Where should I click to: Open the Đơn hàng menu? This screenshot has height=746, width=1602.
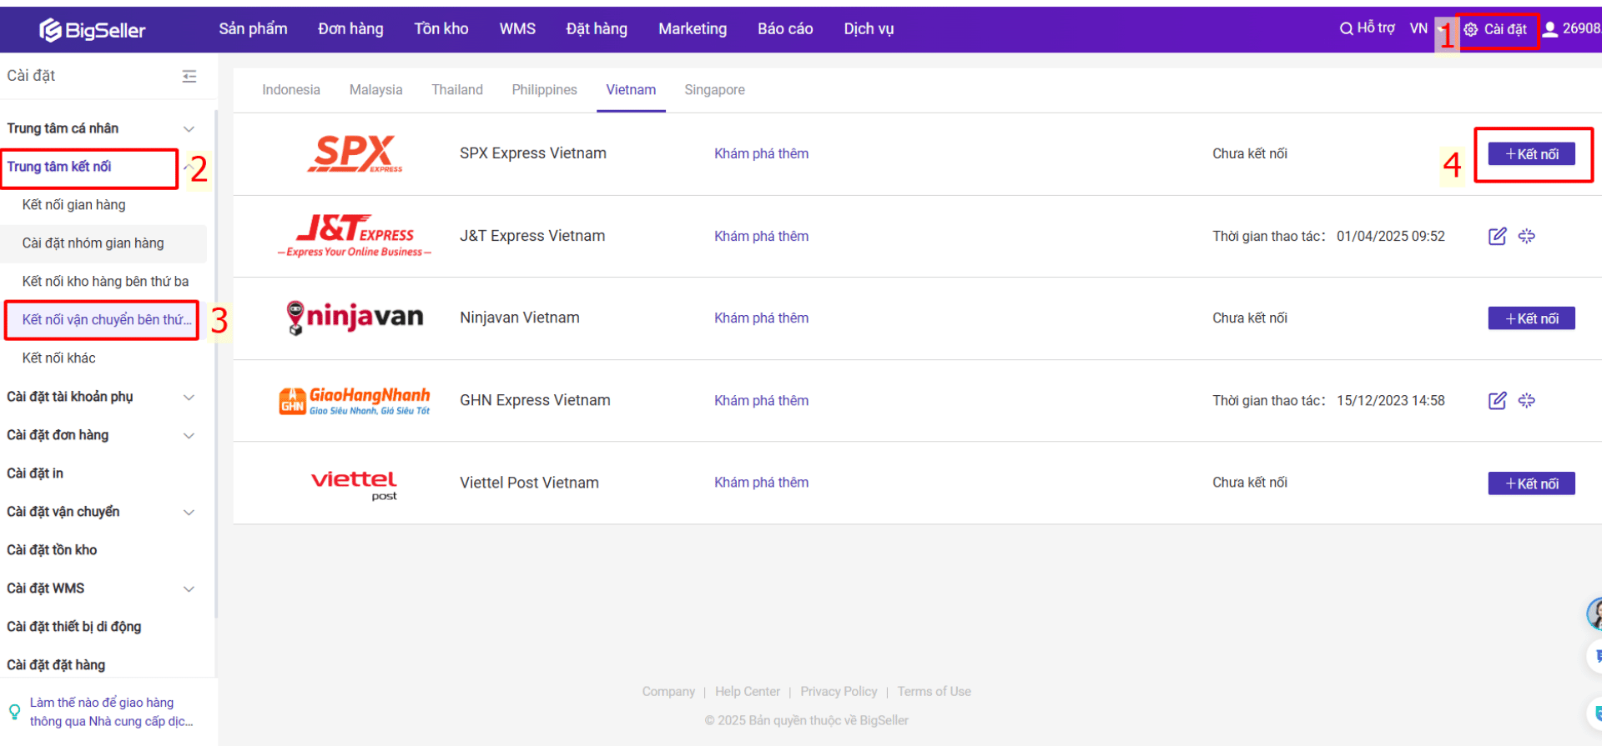tap(350, 29)
